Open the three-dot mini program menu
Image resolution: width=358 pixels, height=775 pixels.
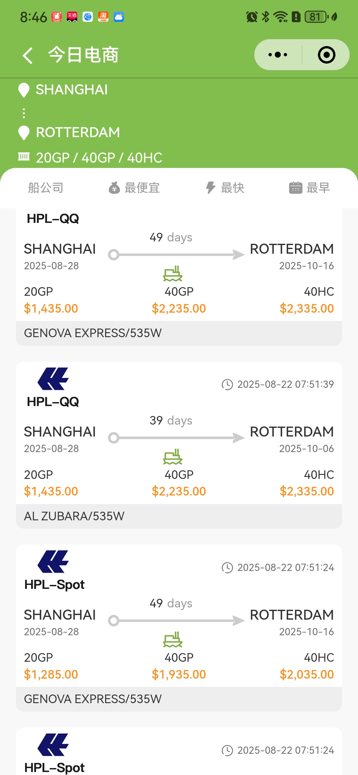click(x=278, y=55)
